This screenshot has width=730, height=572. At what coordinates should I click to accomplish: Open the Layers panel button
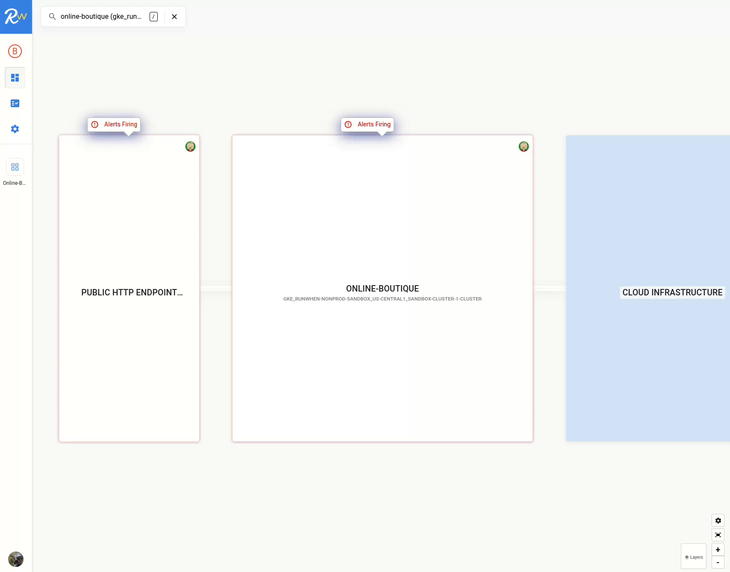coord(694,557)
